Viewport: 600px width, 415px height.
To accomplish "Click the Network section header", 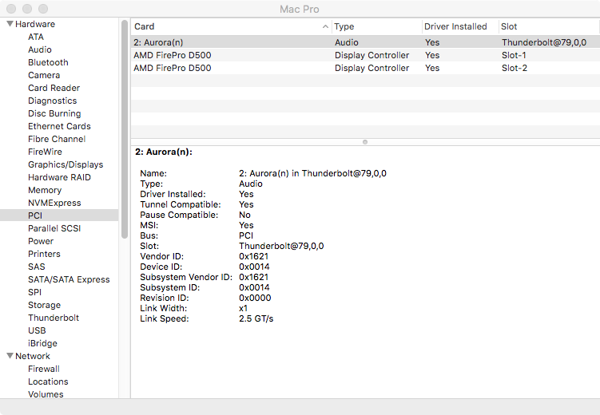I will (33, 356).
